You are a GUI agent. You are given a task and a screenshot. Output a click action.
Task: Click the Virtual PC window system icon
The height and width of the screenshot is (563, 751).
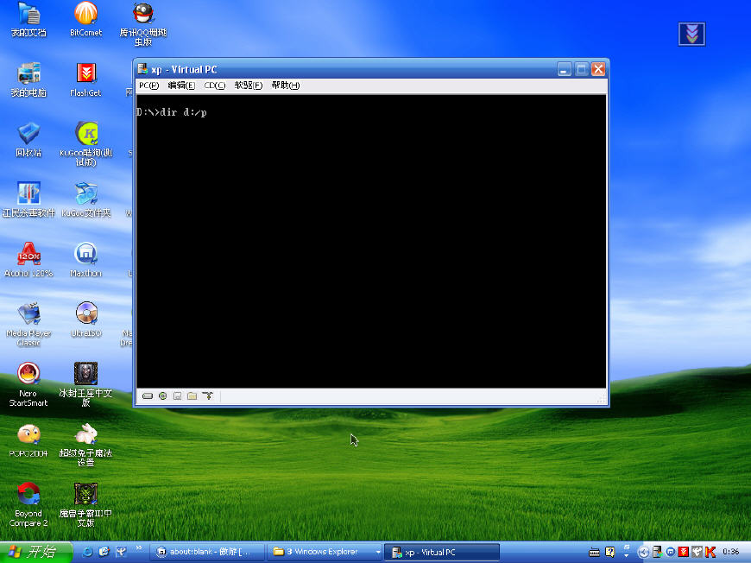point(142,69)
